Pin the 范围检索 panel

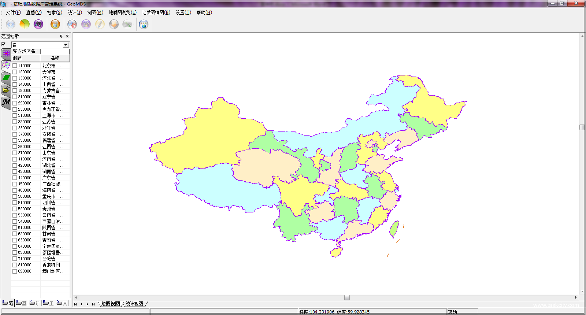[61, 36]
